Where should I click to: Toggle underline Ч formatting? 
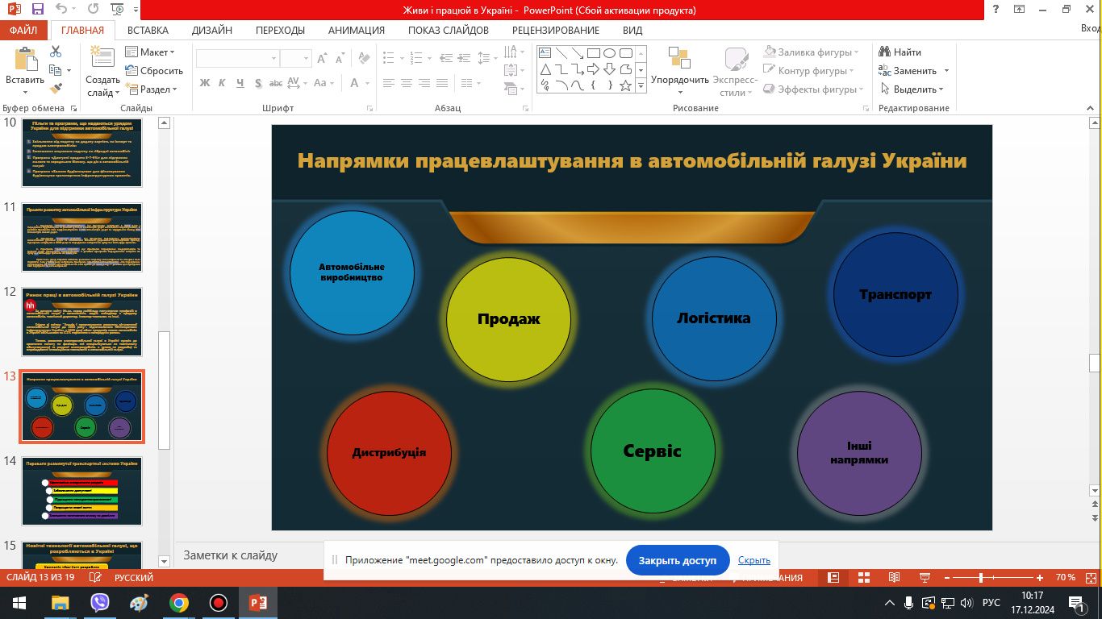point(240,83)
